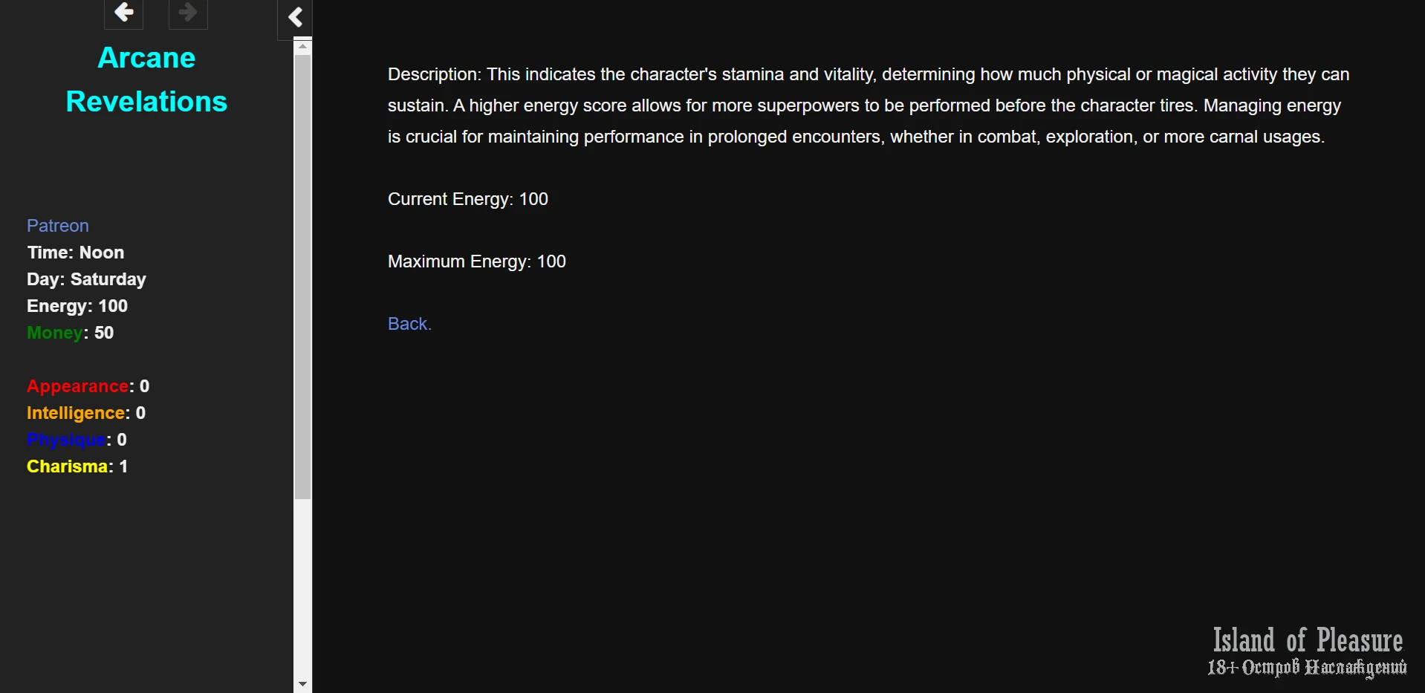Select the green Money stat label
Screen dimensions: 1425x693
click(x=54, y=333)
